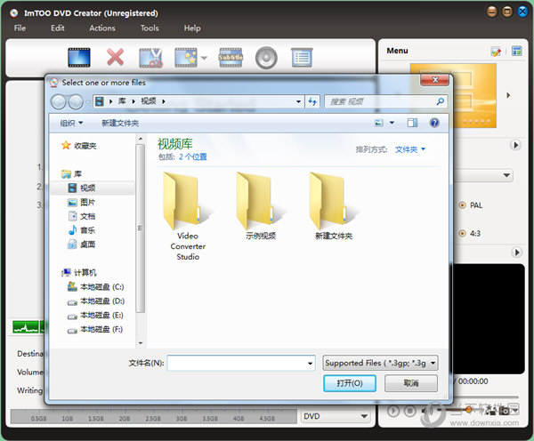Open the blue help icon in dialog
Screen dimensions: 534x441
point(434,123)
